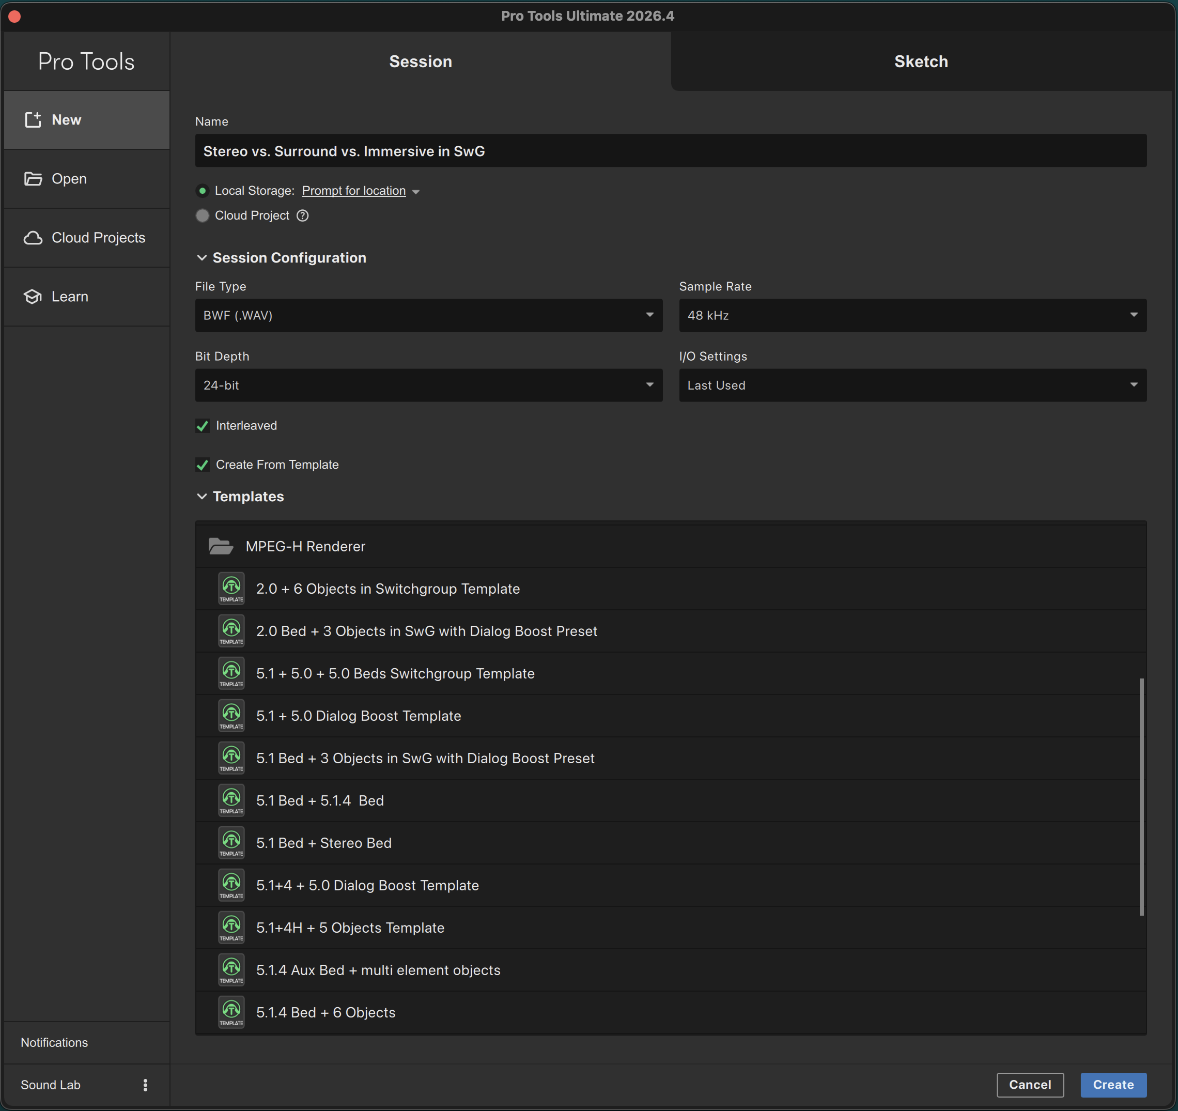Select 2.0 + 6 Objects in Switchgroup Template
This screenshot has width=1178, height=1111.
pyautogui.click(x=671, y=589)
